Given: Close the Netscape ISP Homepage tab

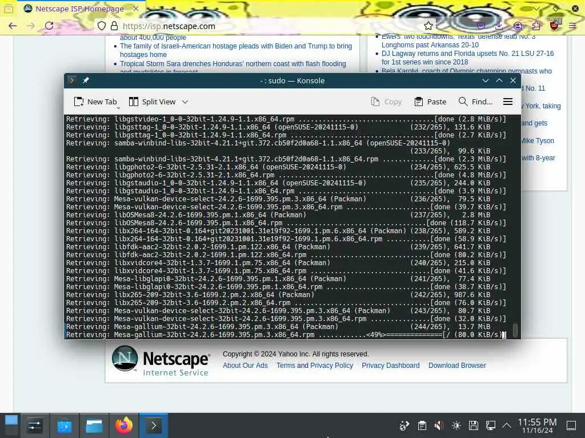Looking at the screenshot, I should 136,9.
